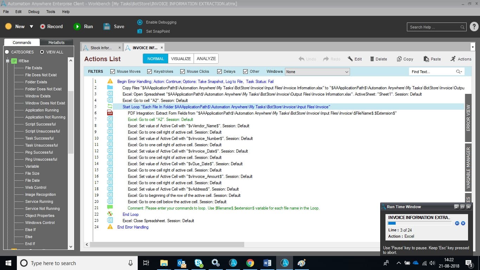Click the Set SnapPoint camera icon

(x=140, y=31)
